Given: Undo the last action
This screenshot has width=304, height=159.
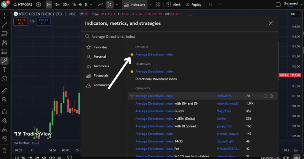Looking at the screenshot, I should point(210,4).
